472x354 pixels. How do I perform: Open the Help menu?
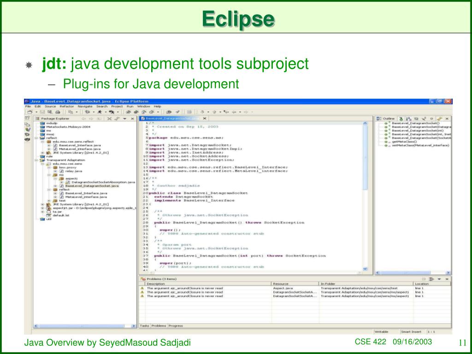coord(158,106)
